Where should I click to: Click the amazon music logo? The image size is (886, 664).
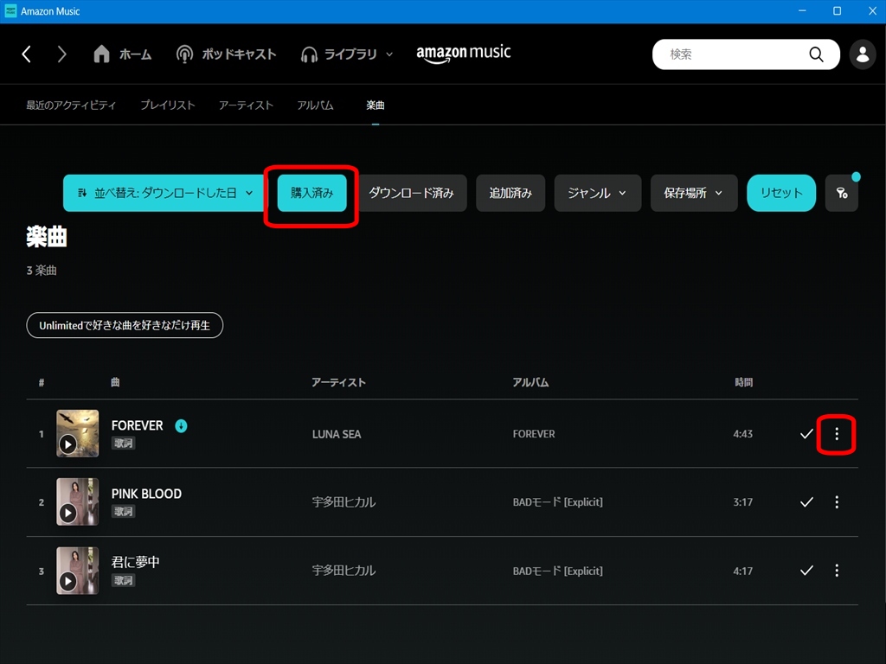click(464, 54)
